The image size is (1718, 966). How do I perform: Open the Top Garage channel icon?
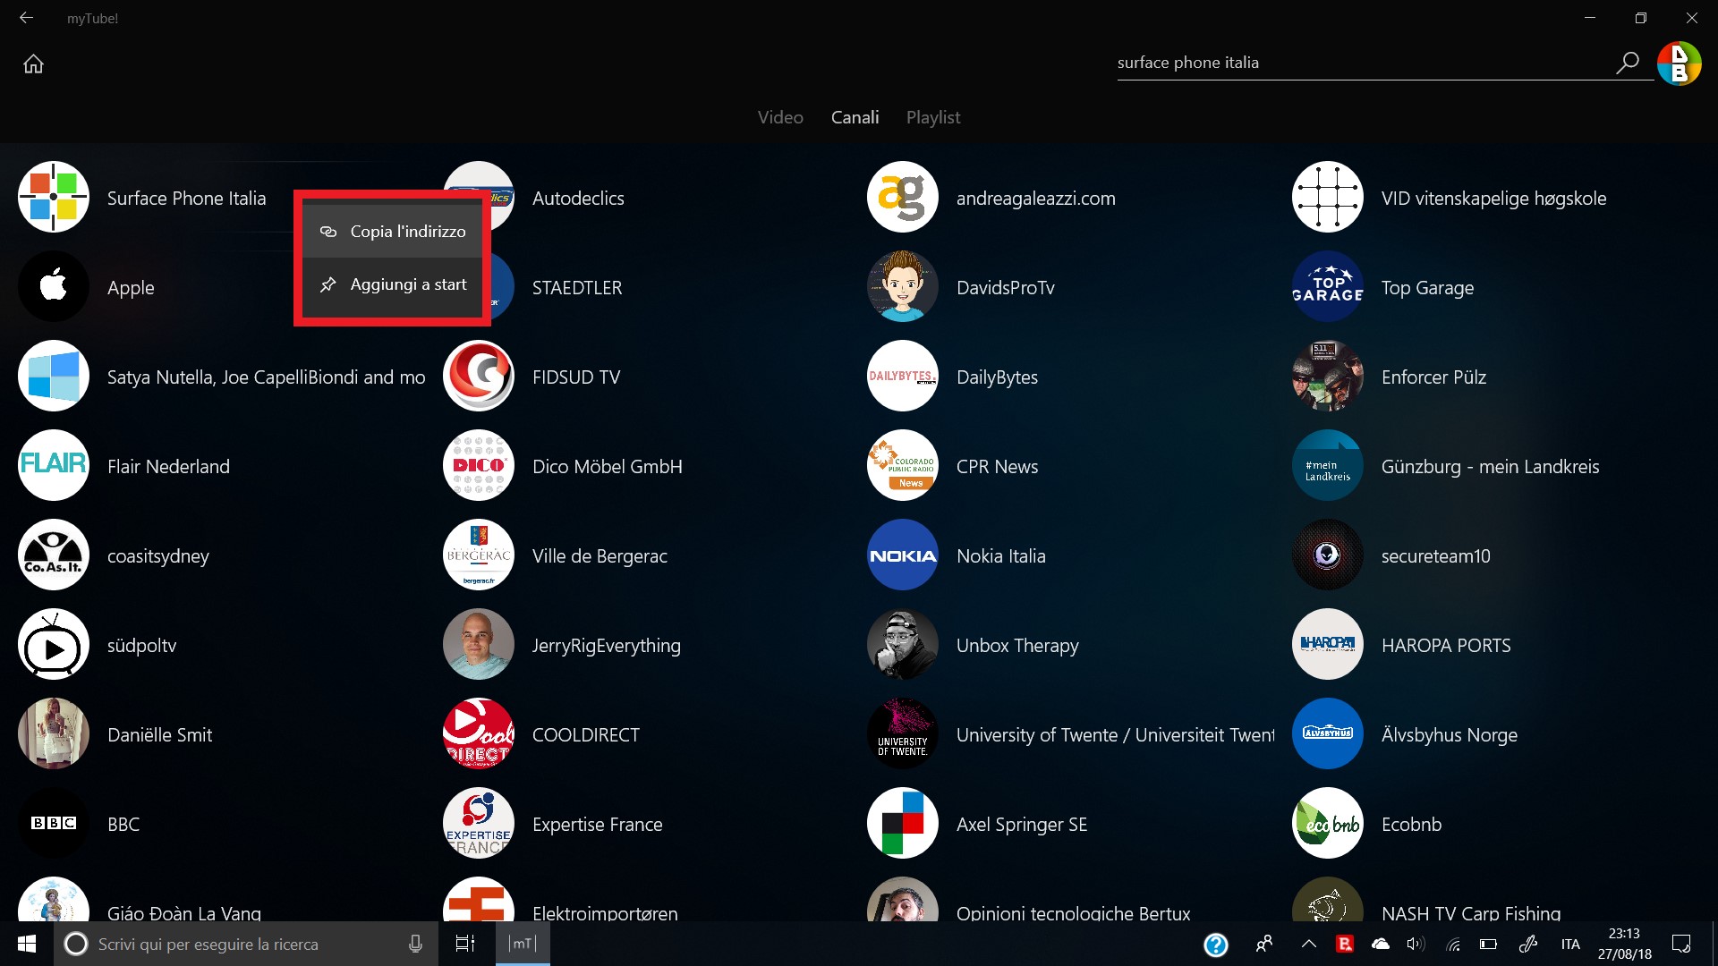[1328, 286]
